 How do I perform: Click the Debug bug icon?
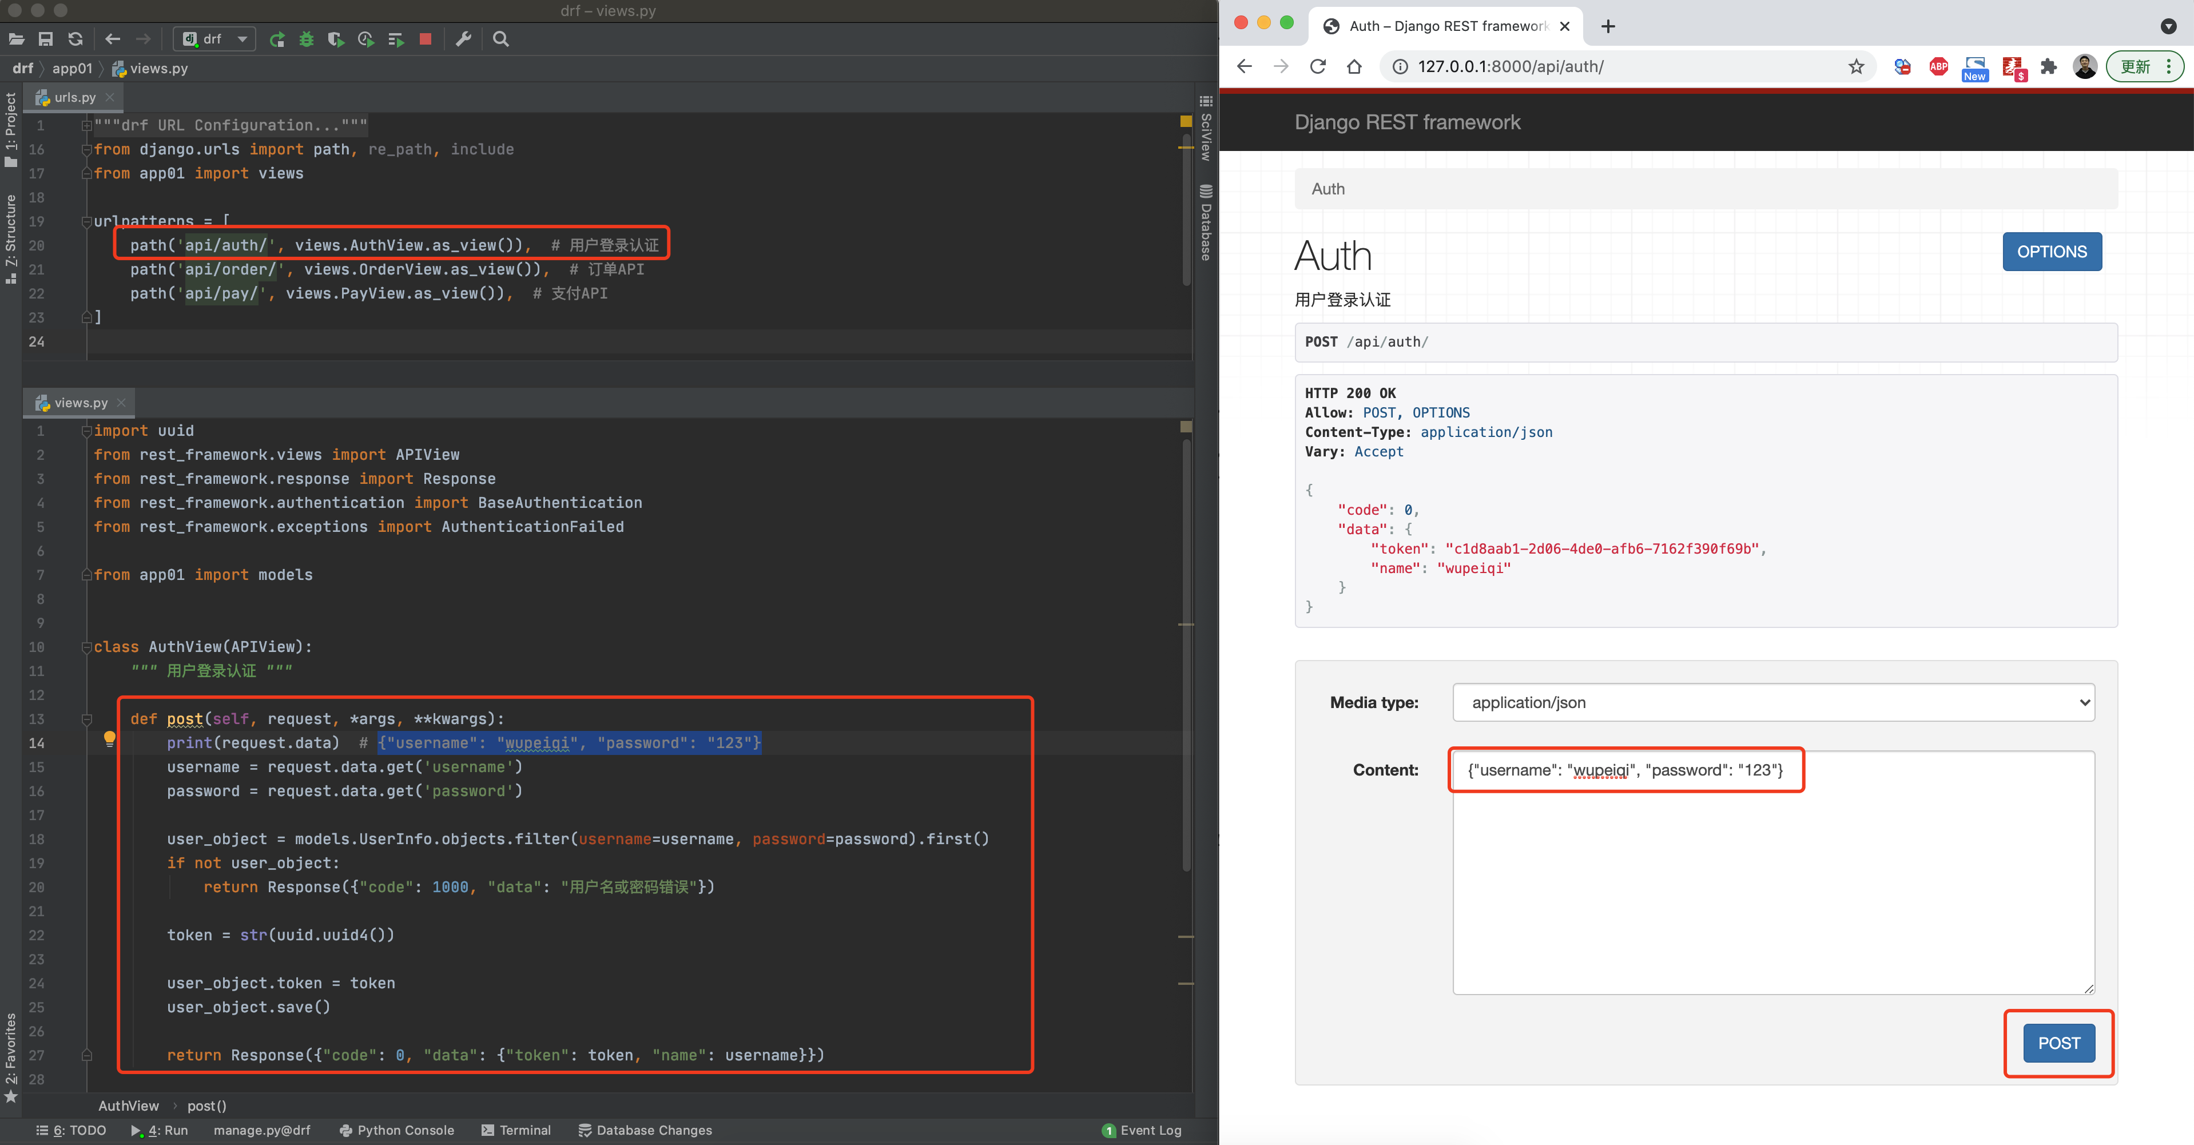[x=307, y=39]
